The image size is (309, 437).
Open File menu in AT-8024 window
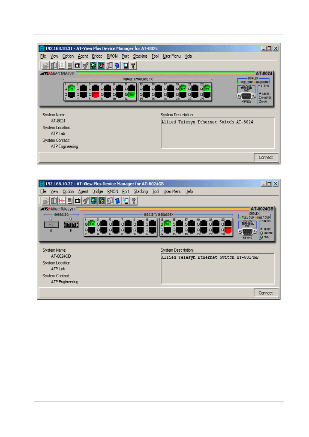[x=43, y=56]
